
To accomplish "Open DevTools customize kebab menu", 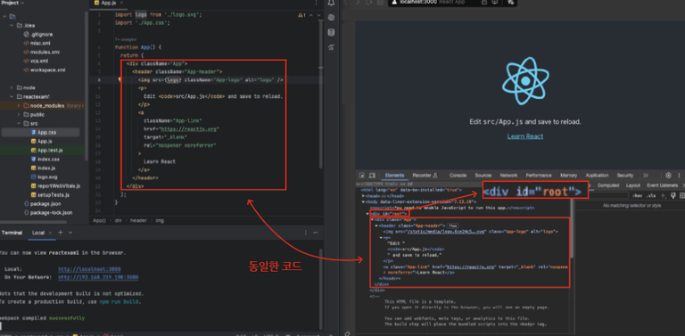I will 679,176.
